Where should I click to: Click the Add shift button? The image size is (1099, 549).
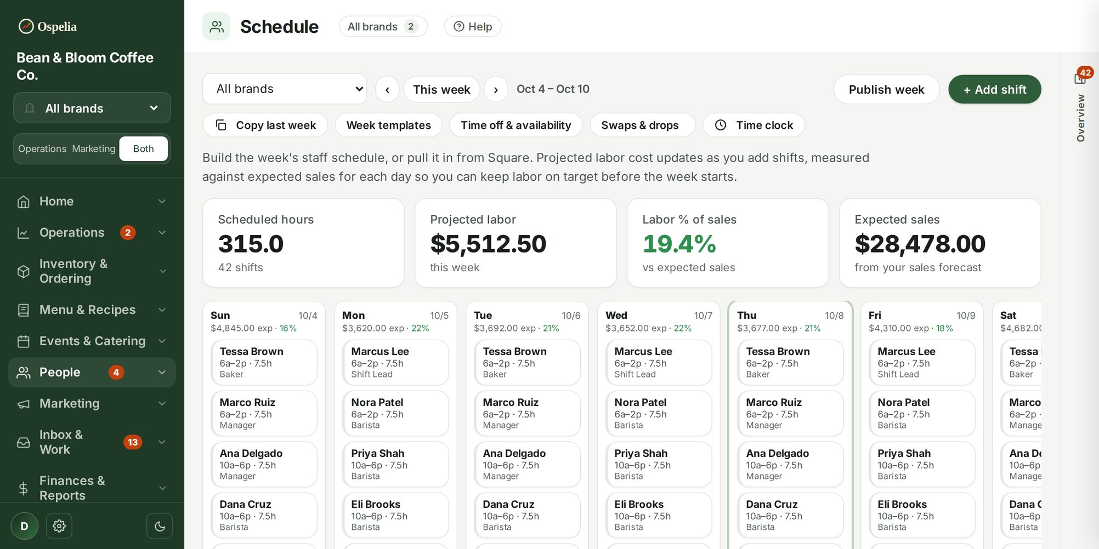(x=995, y=89)
